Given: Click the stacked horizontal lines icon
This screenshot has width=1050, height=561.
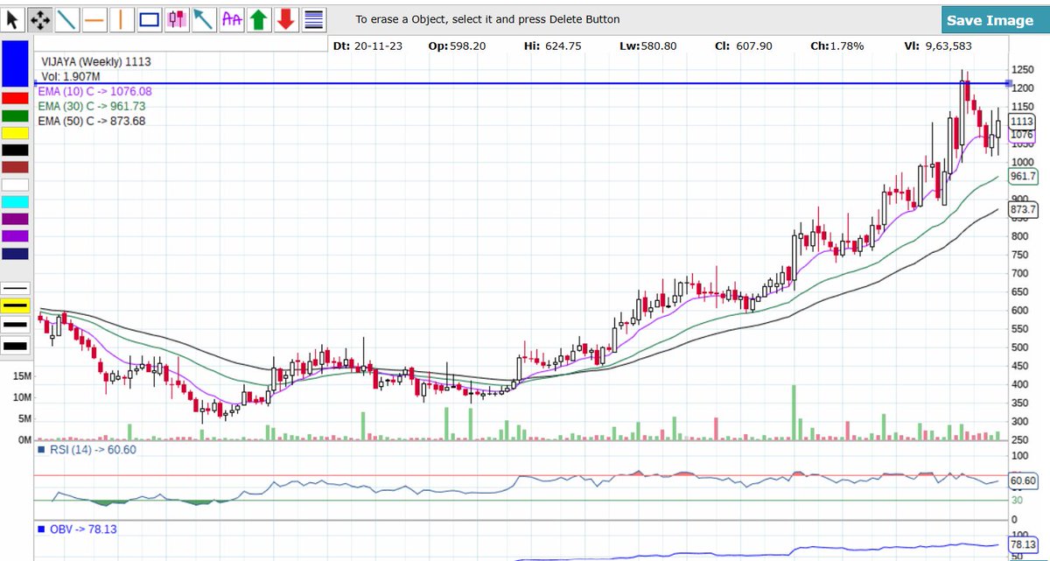Looking at the screenshot, I should [x=314, y=18].
